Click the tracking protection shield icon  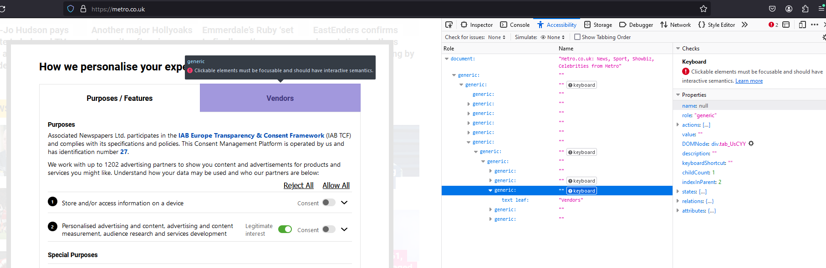click(x=71, y=9)
